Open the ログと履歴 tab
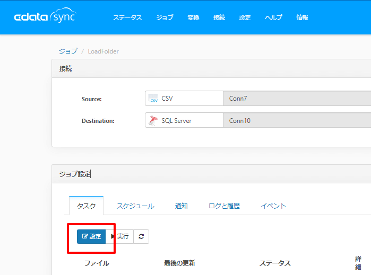This screenshot has height=275, width=371. (224, 206)
